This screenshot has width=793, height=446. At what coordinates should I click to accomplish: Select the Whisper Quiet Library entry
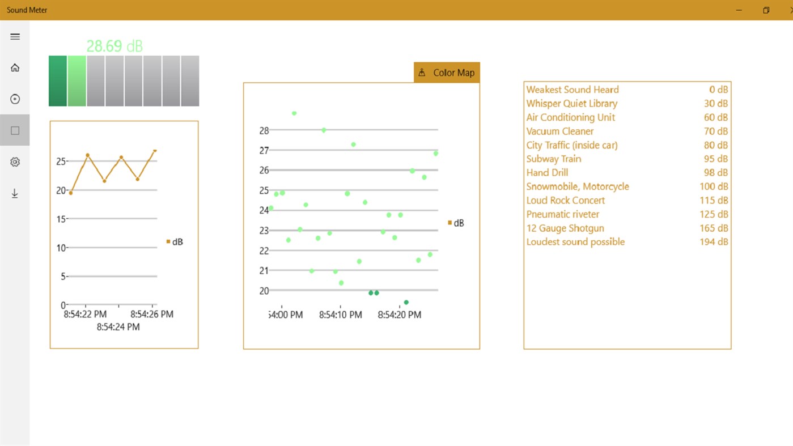pyautogui.click(x=571, y=103)
